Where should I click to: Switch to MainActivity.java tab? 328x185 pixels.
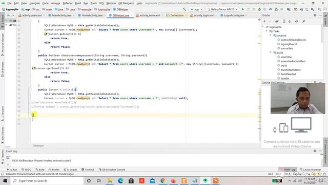click(x=61, y=15)
